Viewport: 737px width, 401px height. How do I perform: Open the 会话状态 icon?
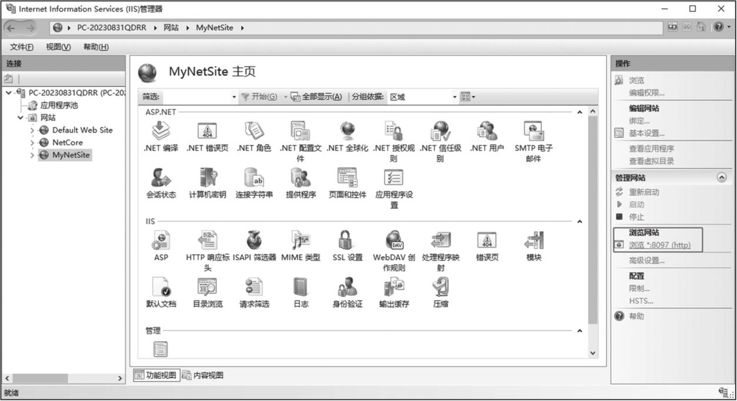tap(161, 177)
